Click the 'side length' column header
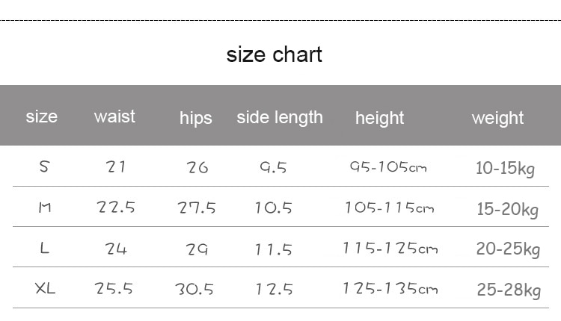Image resolution: width=561 pixels, height=321 pixels. 280,117
